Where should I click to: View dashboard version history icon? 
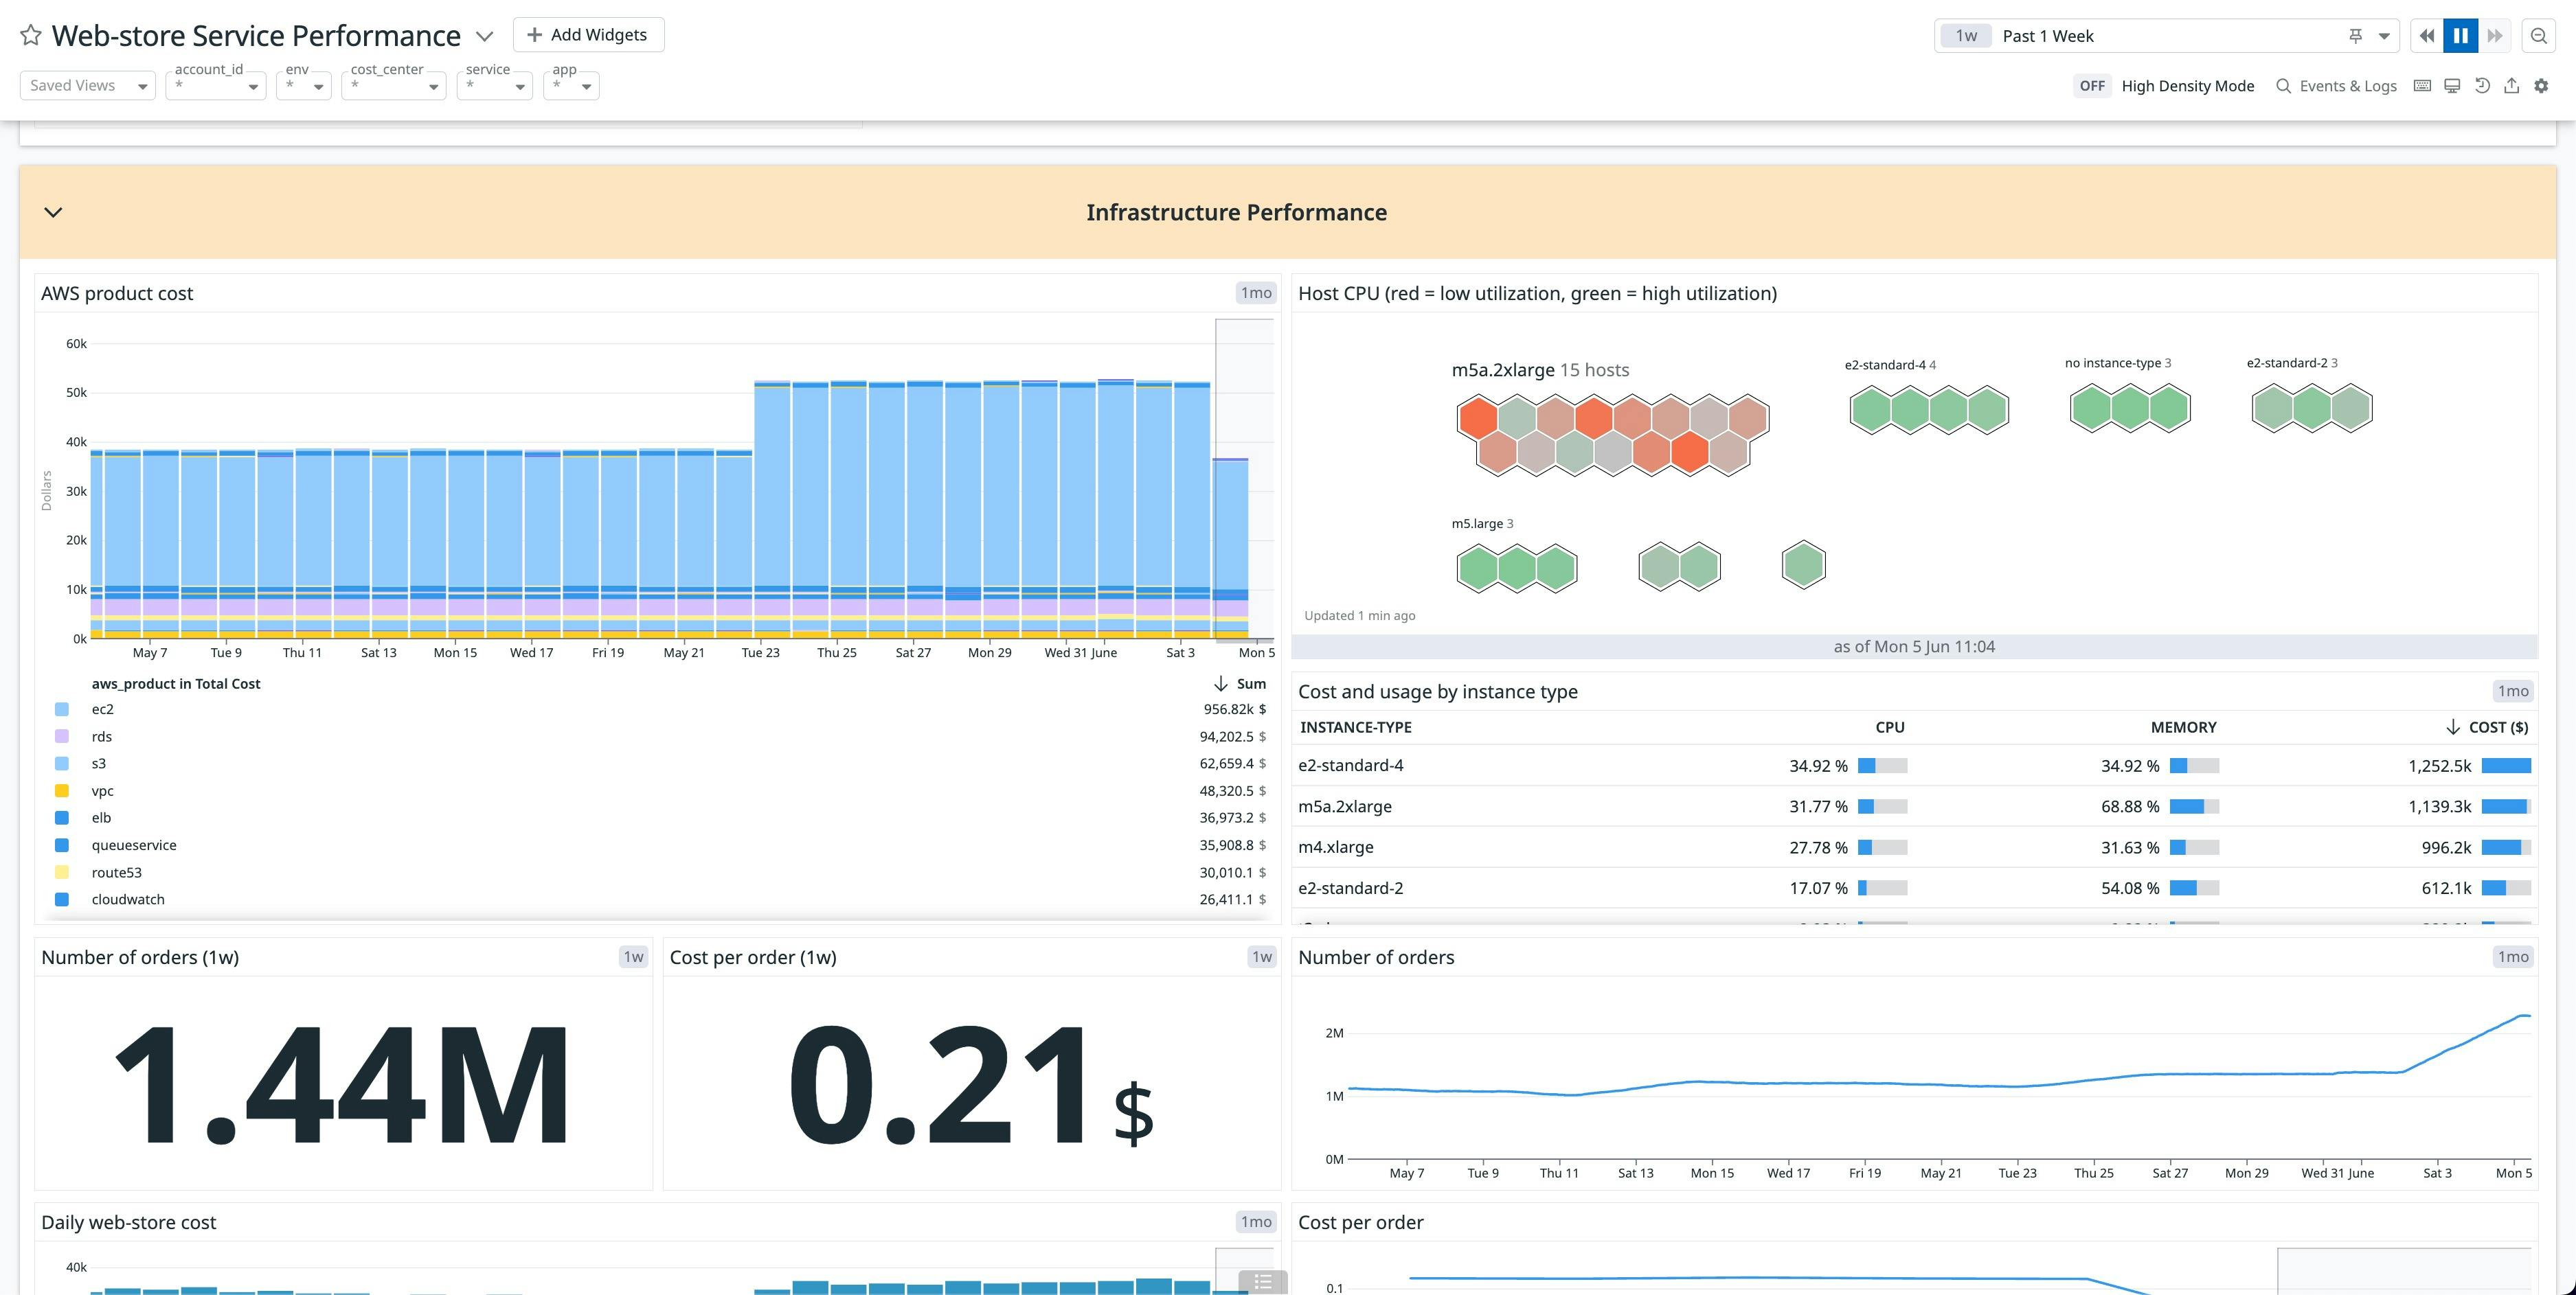[x=2482, y=86]
